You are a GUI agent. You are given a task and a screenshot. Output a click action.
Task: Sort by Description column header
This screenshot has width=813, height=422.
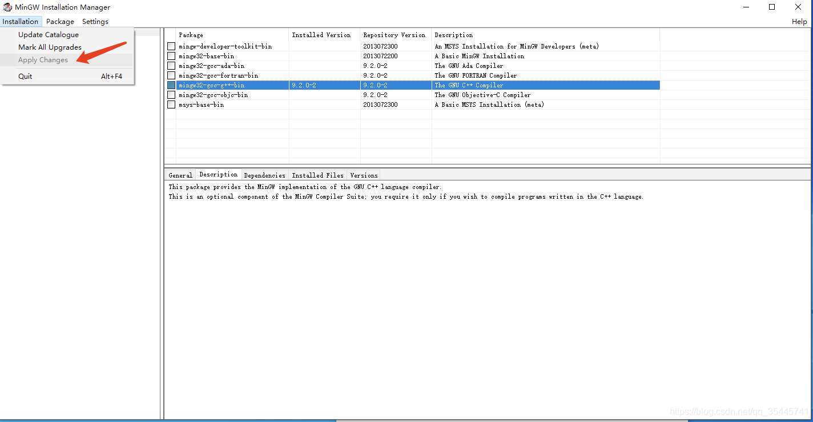click(546, 35)
